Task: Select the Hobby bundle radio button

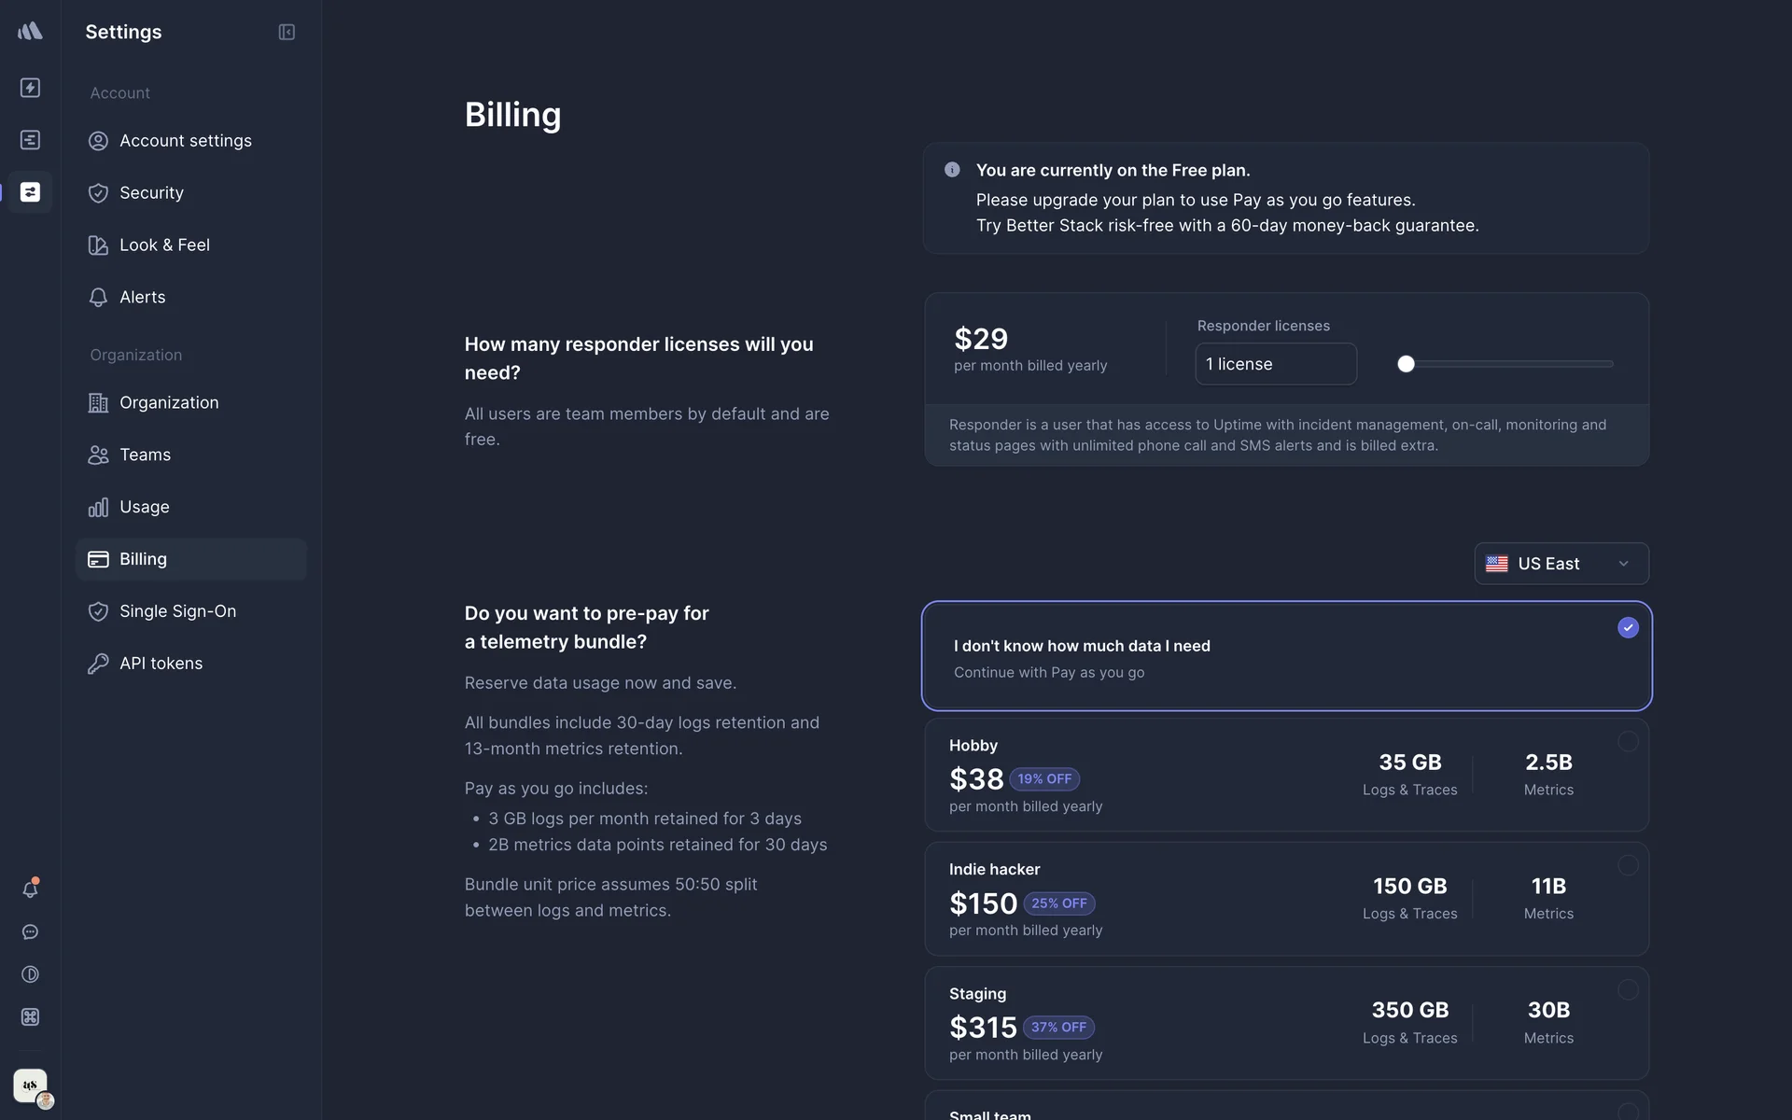Action: click(1628, 742)
